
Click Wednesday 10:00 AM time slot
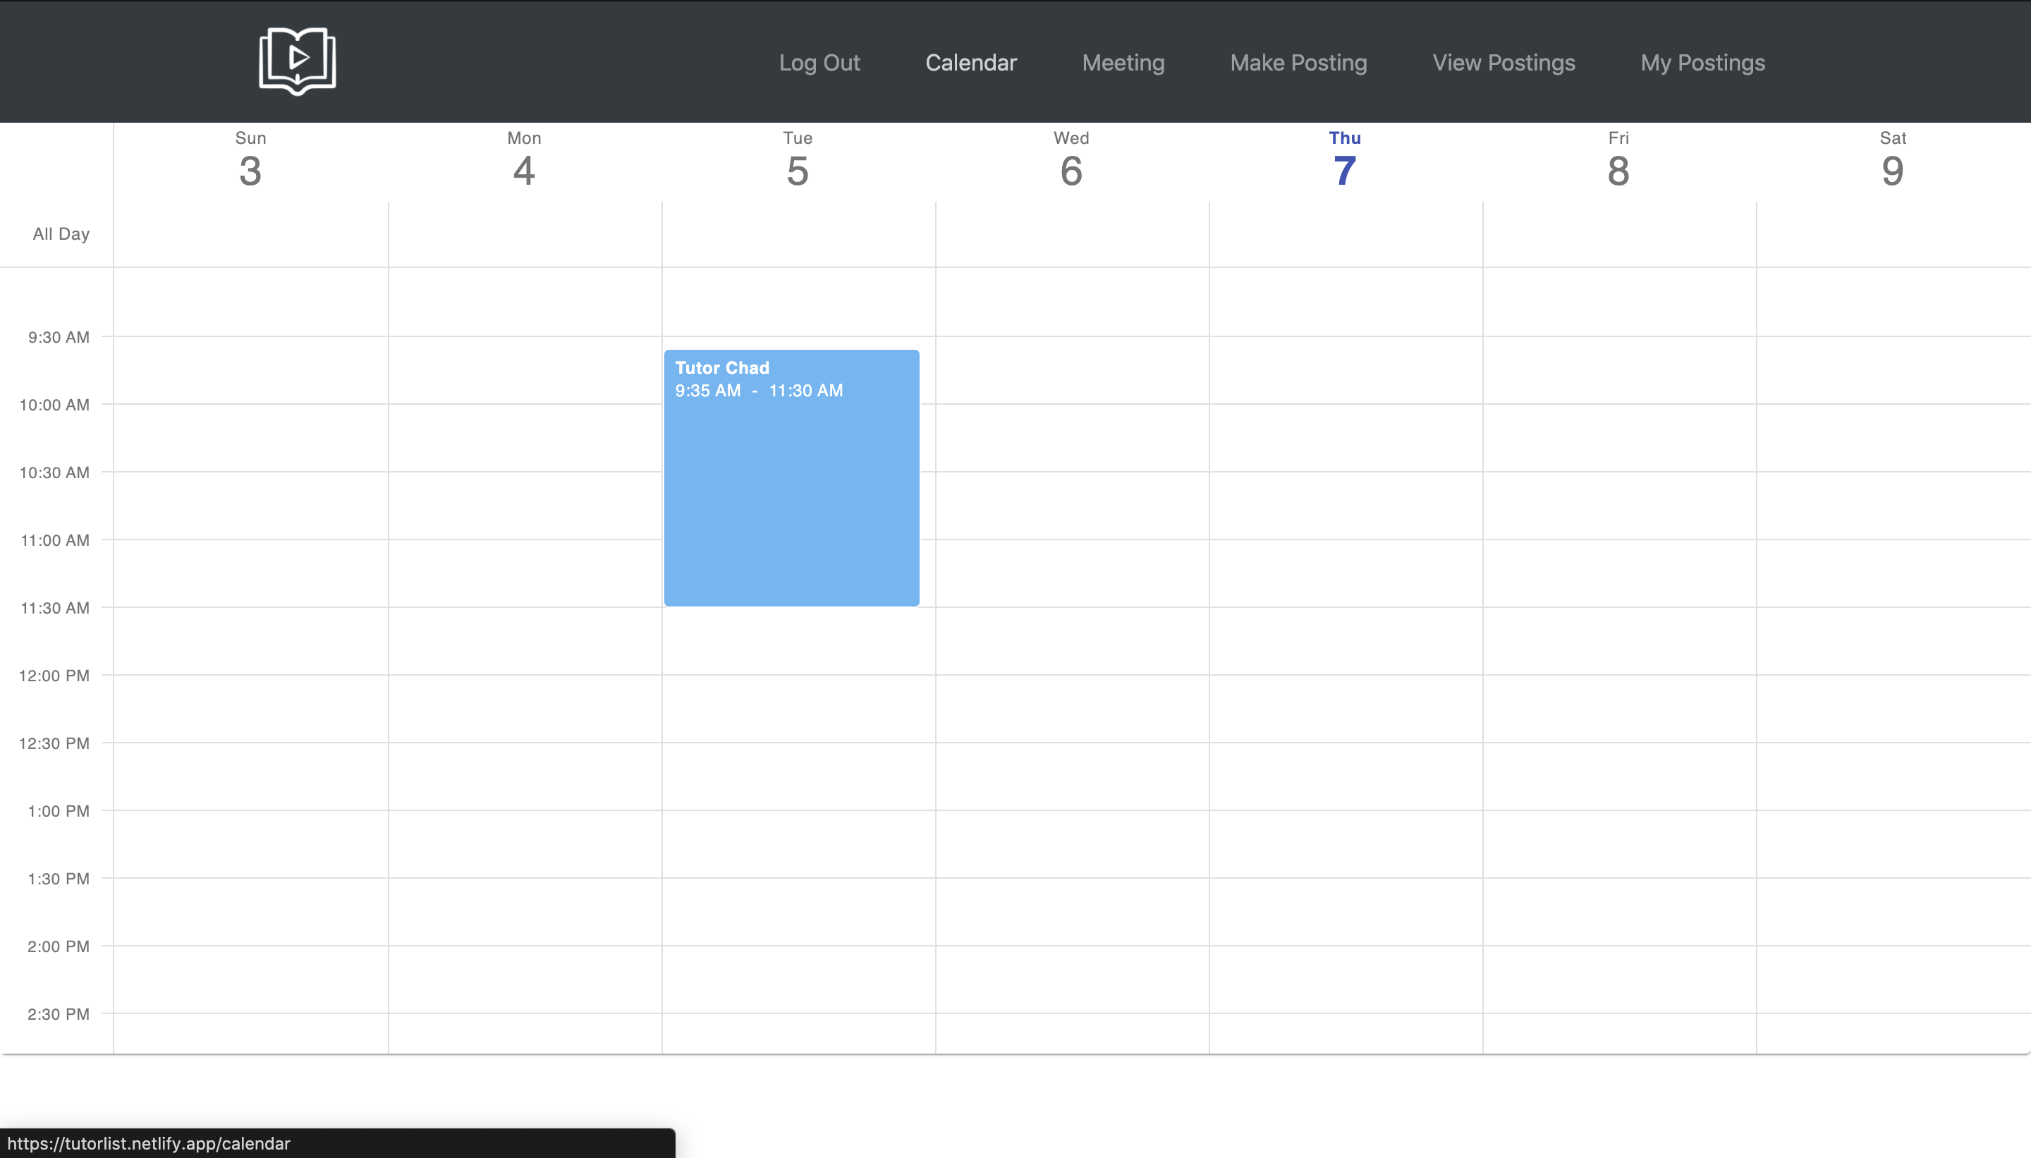(1072, 437)
